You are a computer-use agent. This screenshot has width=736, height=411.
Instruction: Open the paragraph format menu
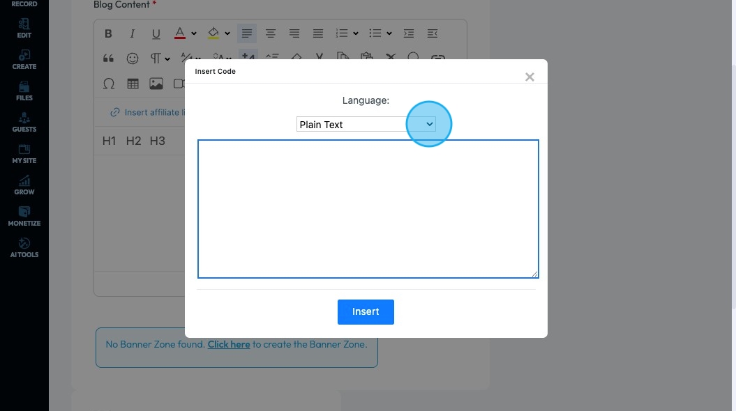[x=156, y=59]
